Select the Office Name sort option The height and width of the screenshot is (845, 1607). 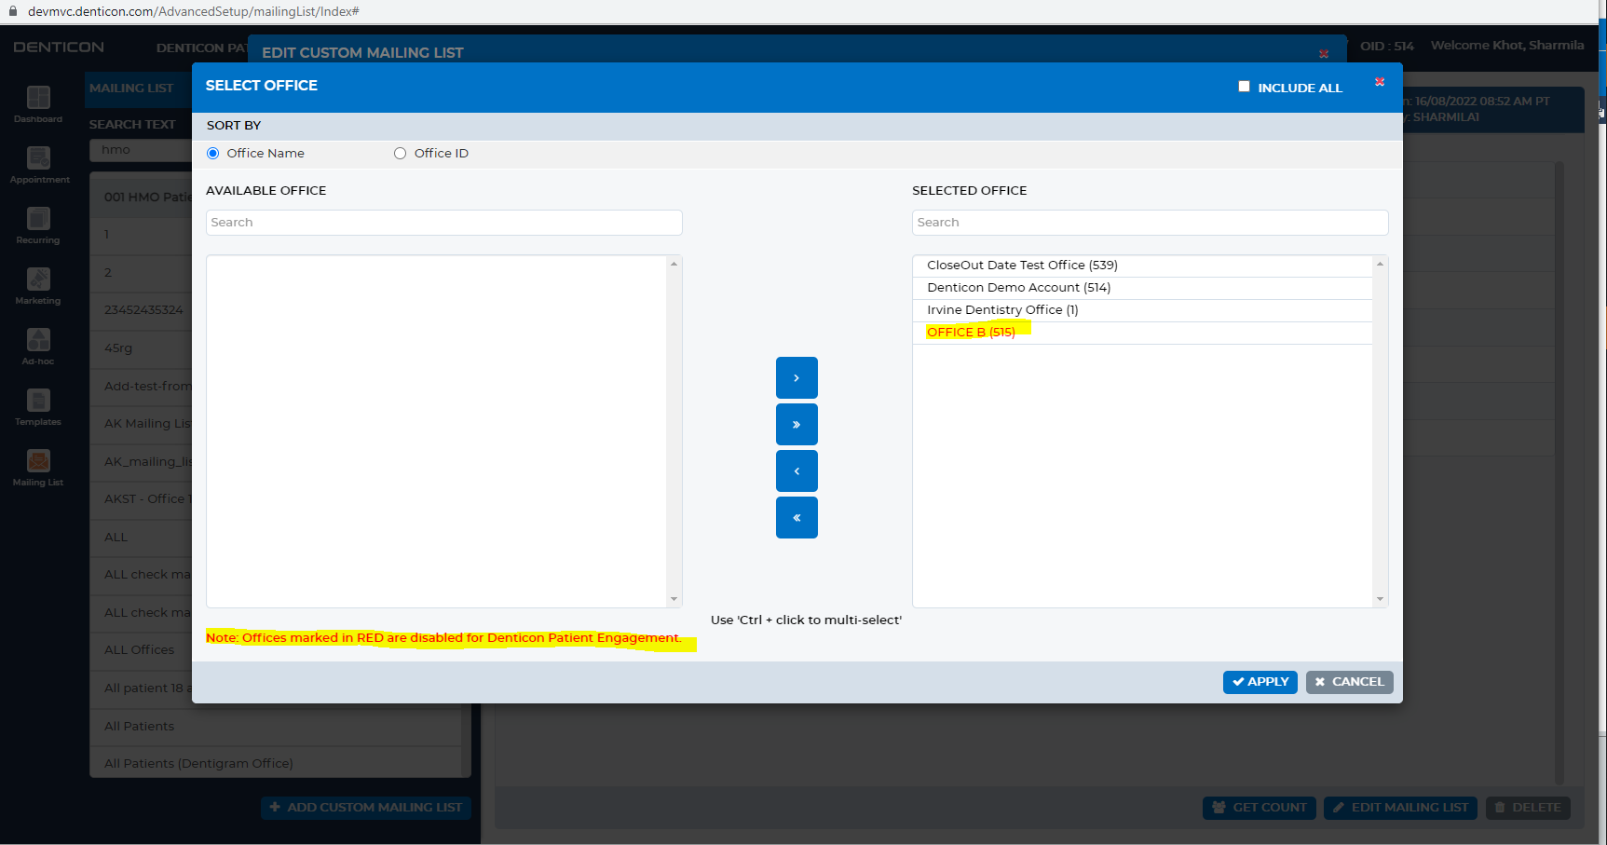pyautogui.click(x=213, y=154)
